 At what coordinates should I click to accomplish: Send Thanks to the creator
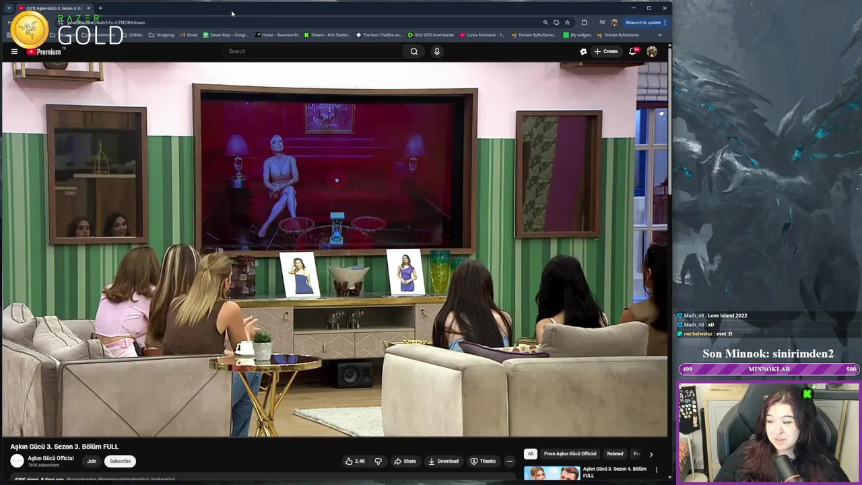tap(483, 461)
